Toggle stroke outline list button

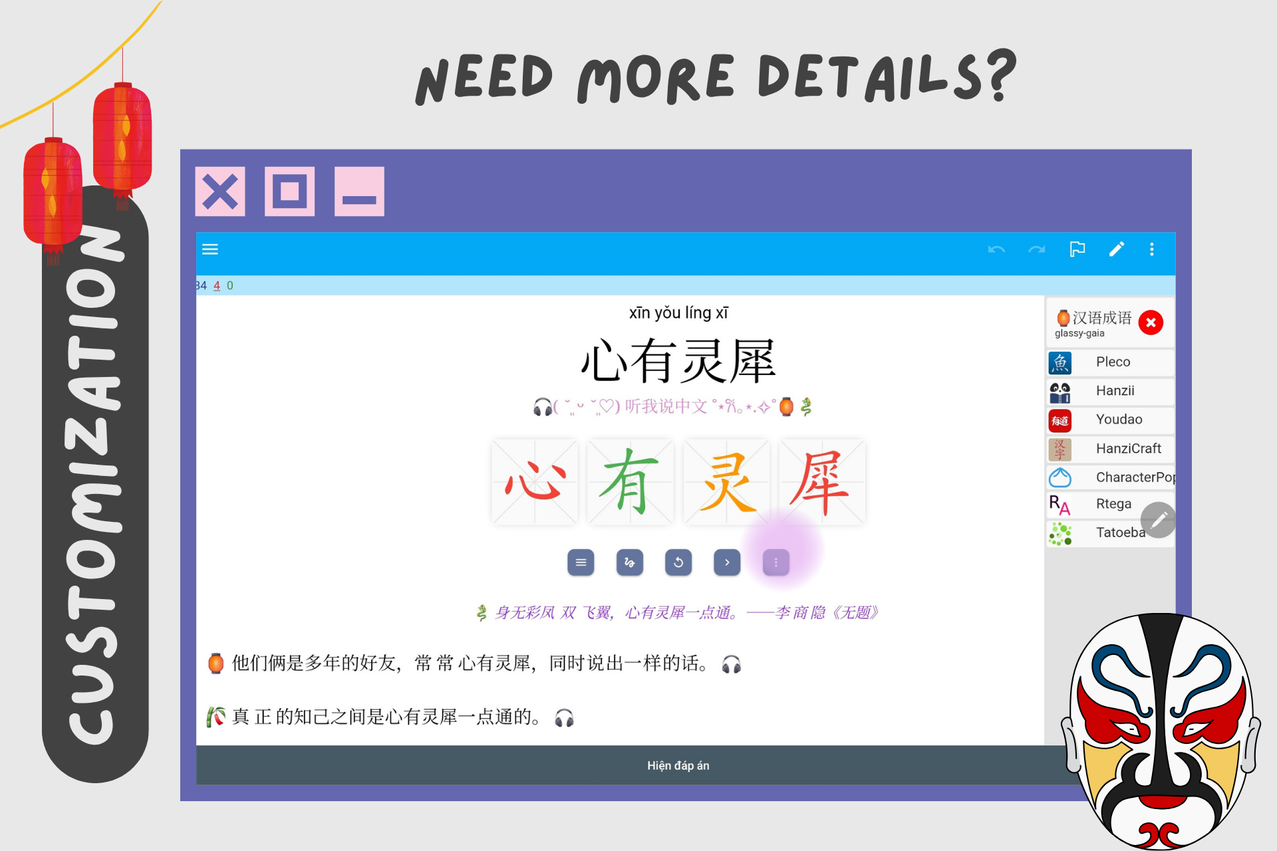581,562
